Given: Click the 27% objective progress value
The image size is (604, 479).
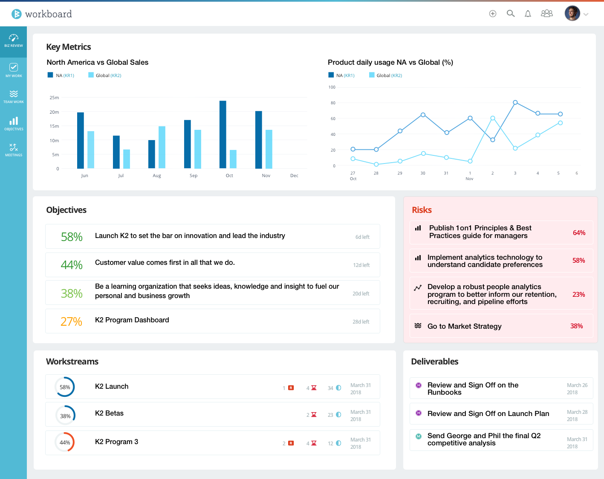Looking at the screenshot, I should pyautogui.click(x=71, y=321).
